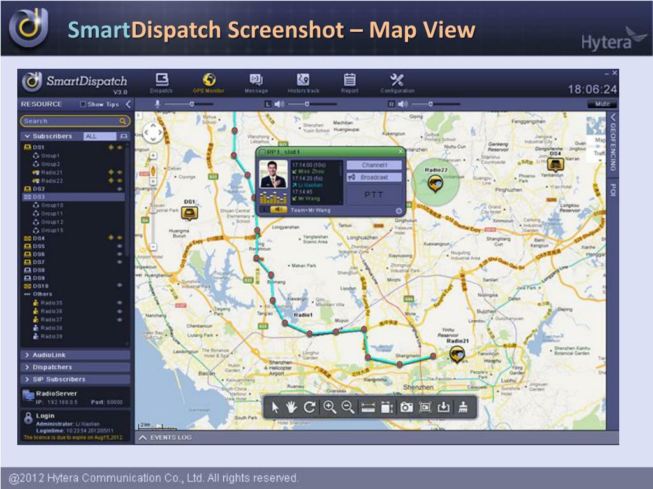This screenshot has width=653, height=489.
Task: Click the zoom in magnifier tool
Action: [x=330, y=407]
